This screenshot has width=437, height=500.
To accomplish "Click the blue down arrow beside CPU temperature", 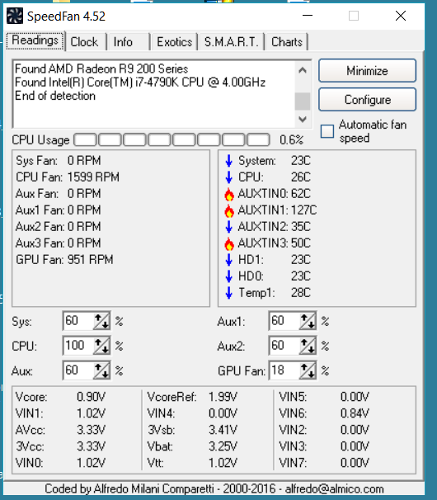I will tap(229, 177).
